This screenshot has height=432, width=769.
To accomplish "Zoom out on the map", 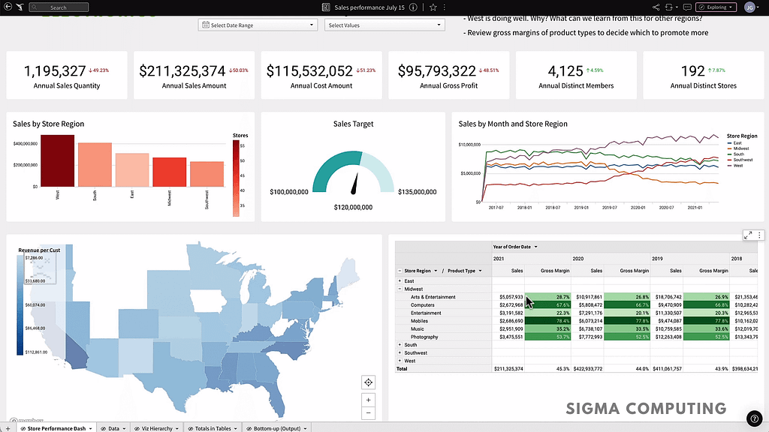I will click(368, 413).
